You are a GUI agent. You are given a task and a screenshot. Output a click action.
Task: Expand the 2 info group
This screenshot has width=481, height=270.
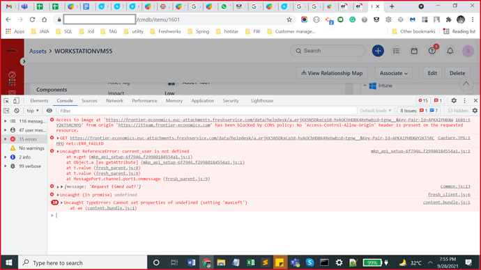click(6, 157)
